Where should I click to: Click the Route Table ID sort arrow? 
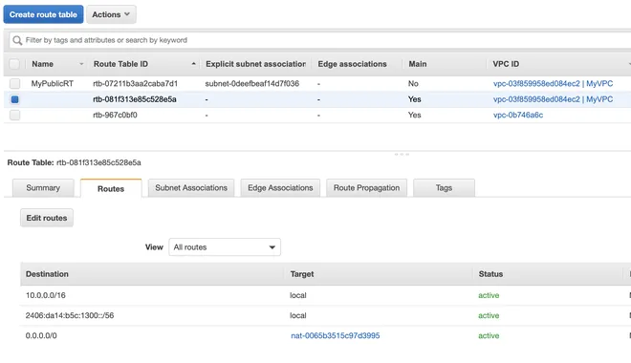pyautogui.click(x=193, y=64)
